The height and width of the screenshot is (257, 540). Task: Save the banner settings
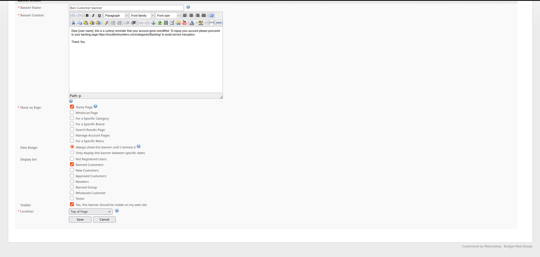tap(80, 219)
